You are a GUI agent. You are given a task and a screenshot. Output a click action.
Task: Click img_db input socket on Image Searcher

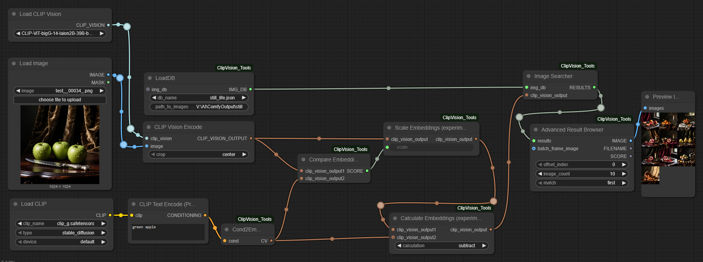(x=527, y=87)
